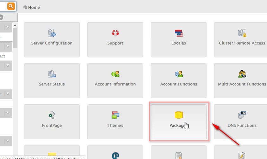
Task: Expand the topmost sidebar section arrow
Action: point(8,28)
